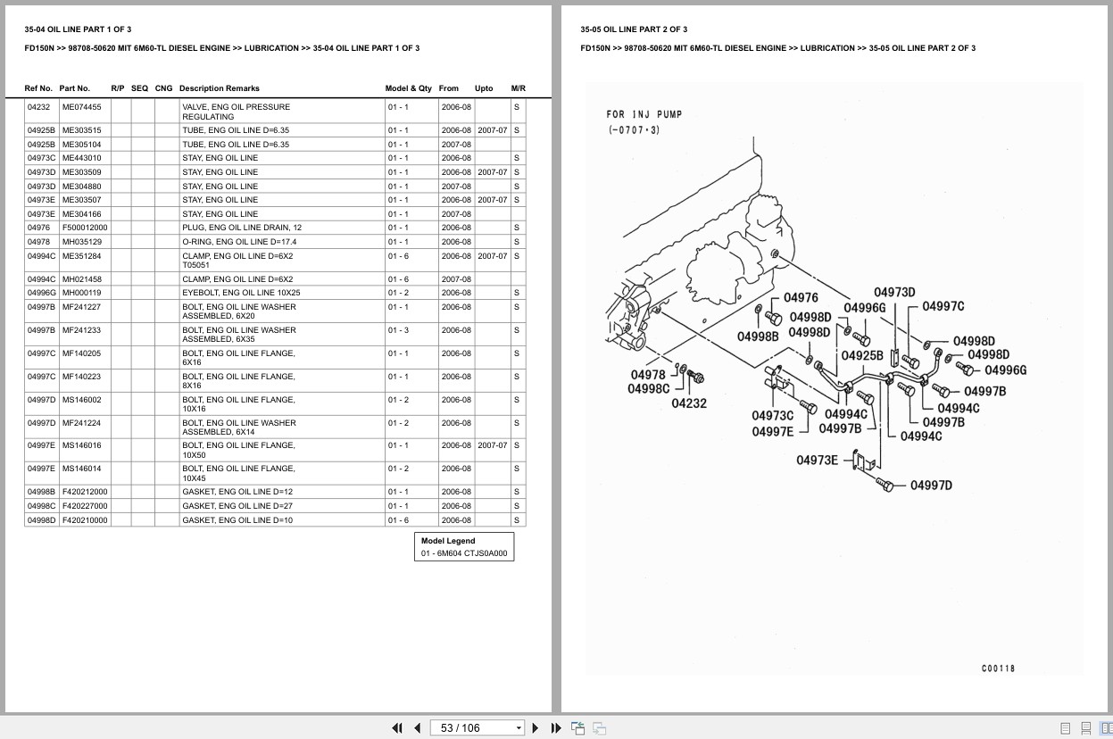1113x739 pixels.
Task: Click label 04973D in the diagram
Action: coord(894,292)
